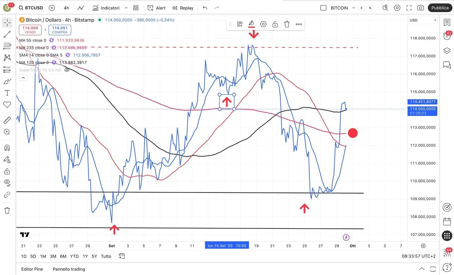This screenshot has width=454, height=275.
Task: Toggle the N button in the top bar
Action: pyautogui.click(x=370, y=8)
